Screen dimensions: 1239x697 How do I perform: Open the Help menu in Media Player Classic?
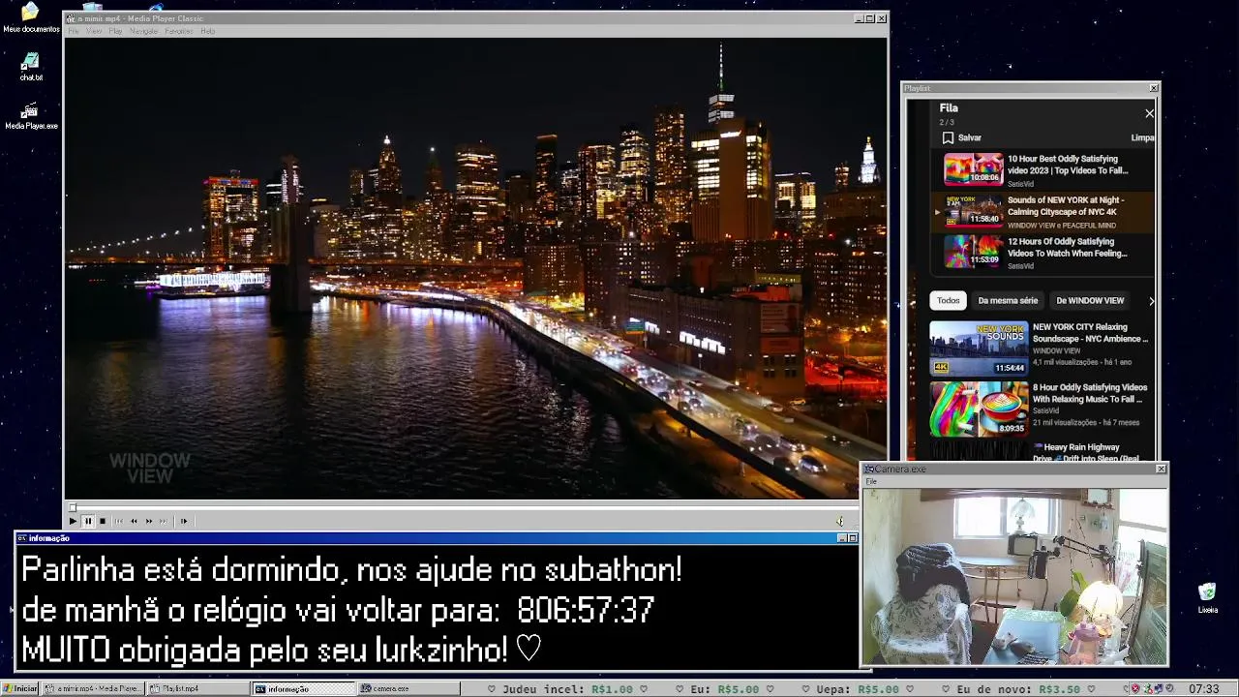207,31
